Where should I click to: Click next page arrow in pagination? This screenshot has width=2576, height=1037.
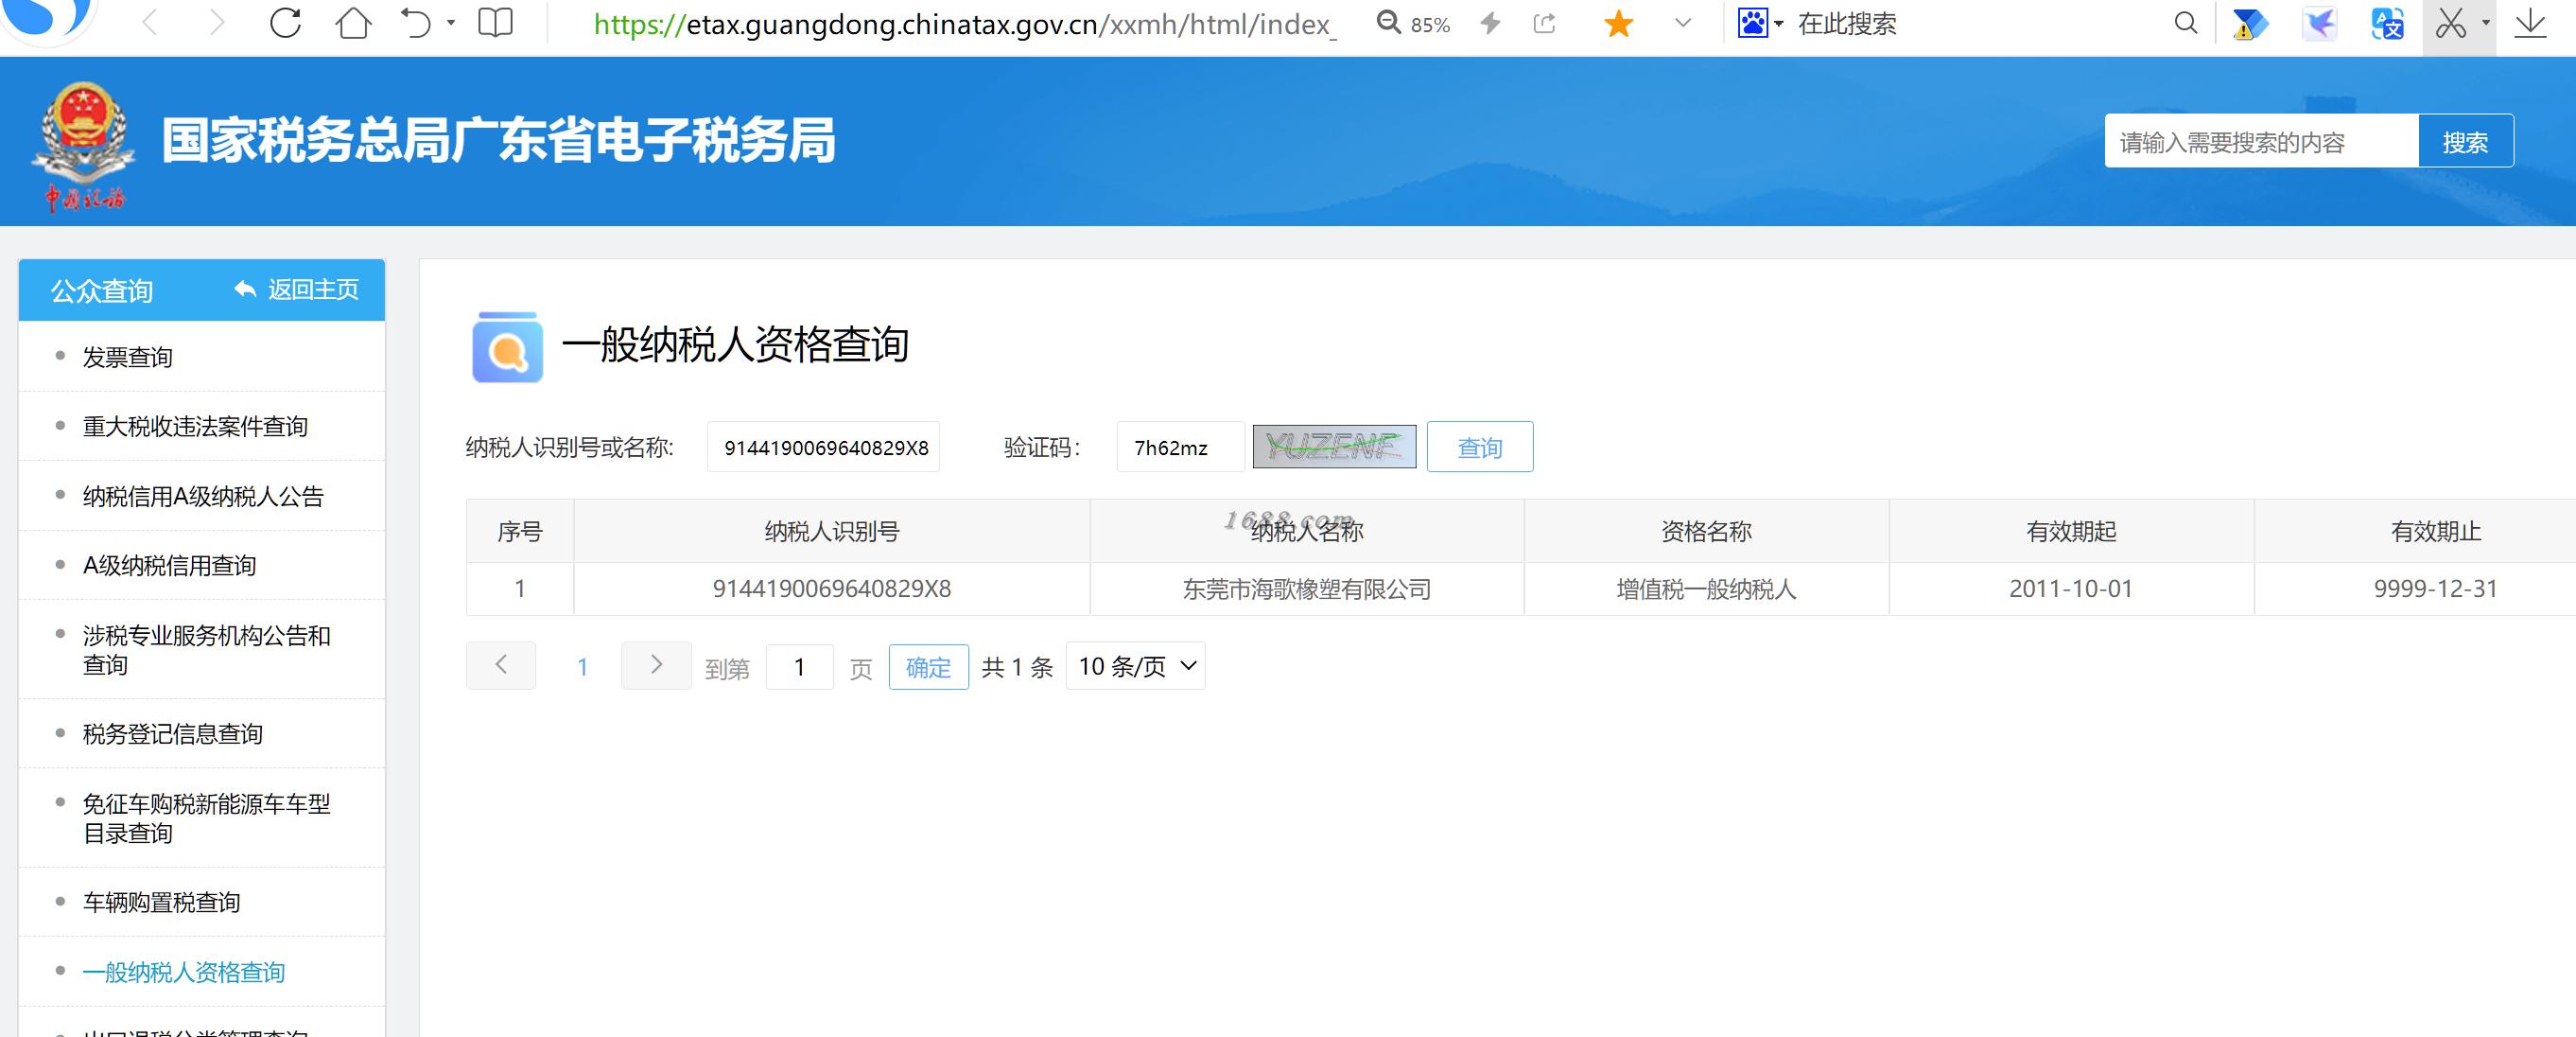(656, 666)
